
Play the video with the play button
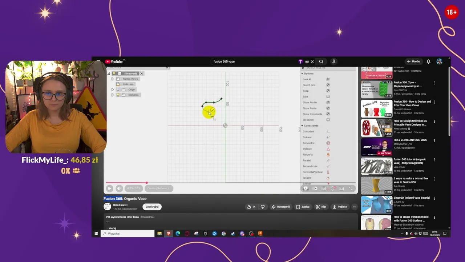[x=109, y=188]
